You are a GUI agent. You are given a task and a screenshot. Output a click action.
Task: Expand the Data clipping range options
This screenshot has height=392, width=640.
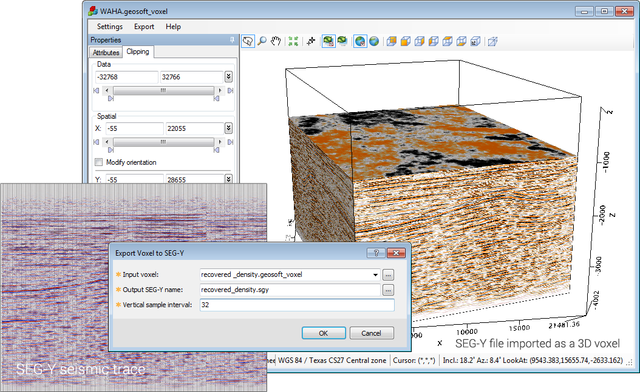pos(228,77)
